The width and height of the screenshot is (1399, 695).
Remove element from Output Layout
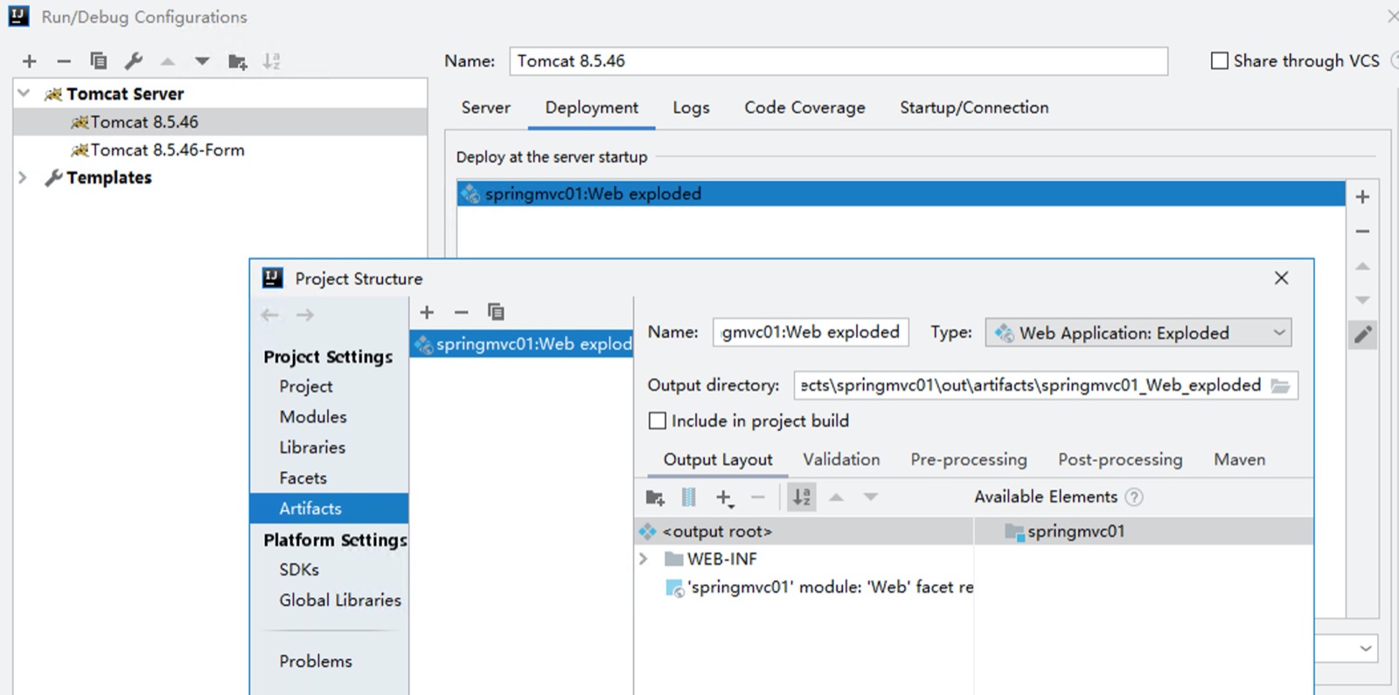(x=758, y=497)
